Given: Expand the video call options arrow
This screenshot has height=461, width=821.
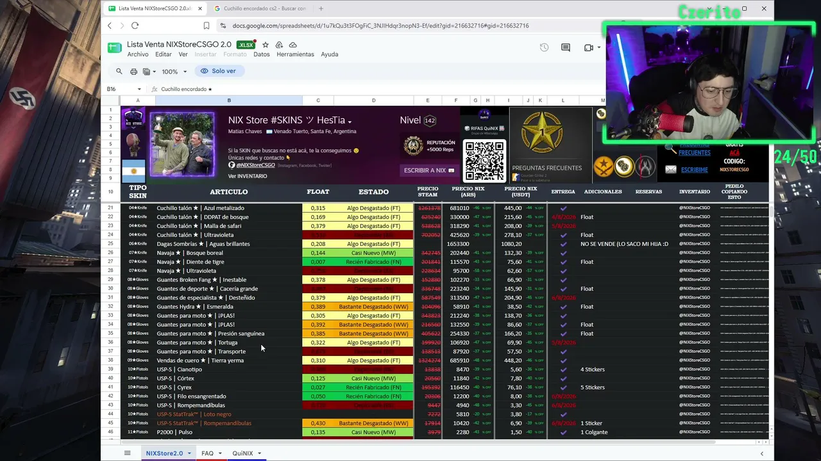Looking at the screenshot, I should coord(599,47).
